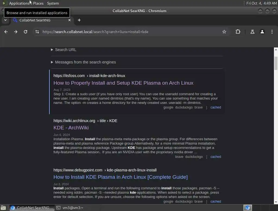Image resolution: width=278 pixels, height=211 pixels.
Task: Open more options dots for itsfoss result
Action: point(207,108)
